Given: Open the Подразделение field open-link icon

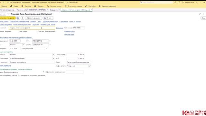Looking at the screenshot, I should [x=53, y=58].
